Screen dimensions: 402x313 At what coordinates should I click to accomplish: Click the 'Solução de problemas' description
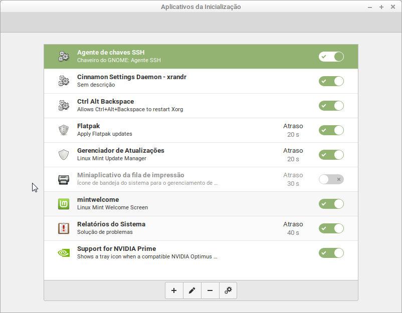point(105,232)
